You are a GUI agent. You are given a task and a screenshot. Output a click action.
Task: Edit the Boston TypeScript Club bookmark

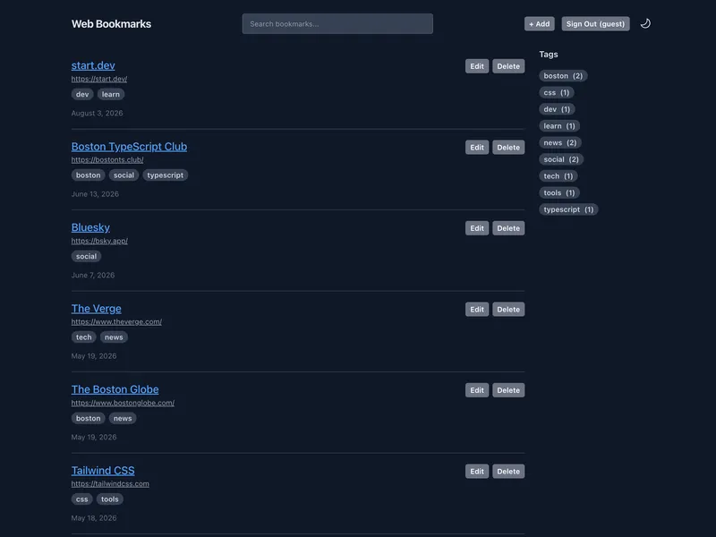tap(477, 147)
